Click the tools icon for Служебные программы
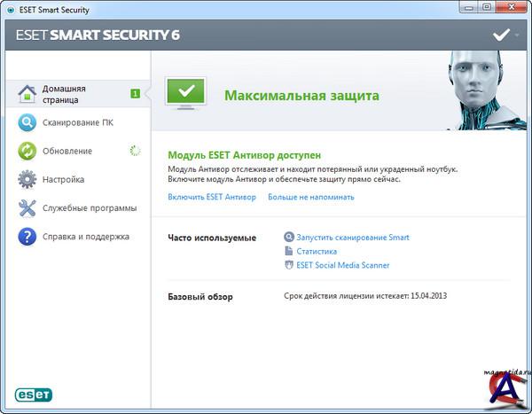Screen dimensions: 532x414 tap(27, 208)
